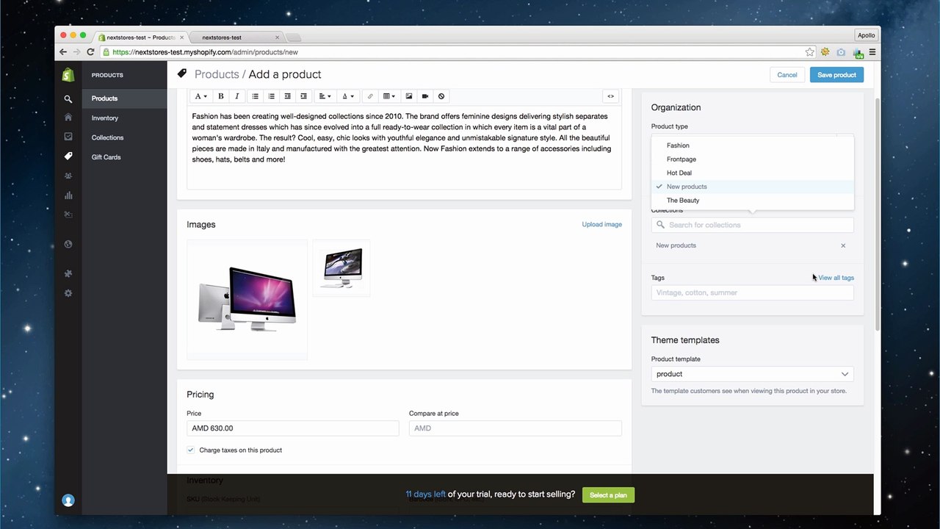Insert a video using the camera icon
This screenshot has width=940, height=529.
pyautogui.click(x=425, y=96)
